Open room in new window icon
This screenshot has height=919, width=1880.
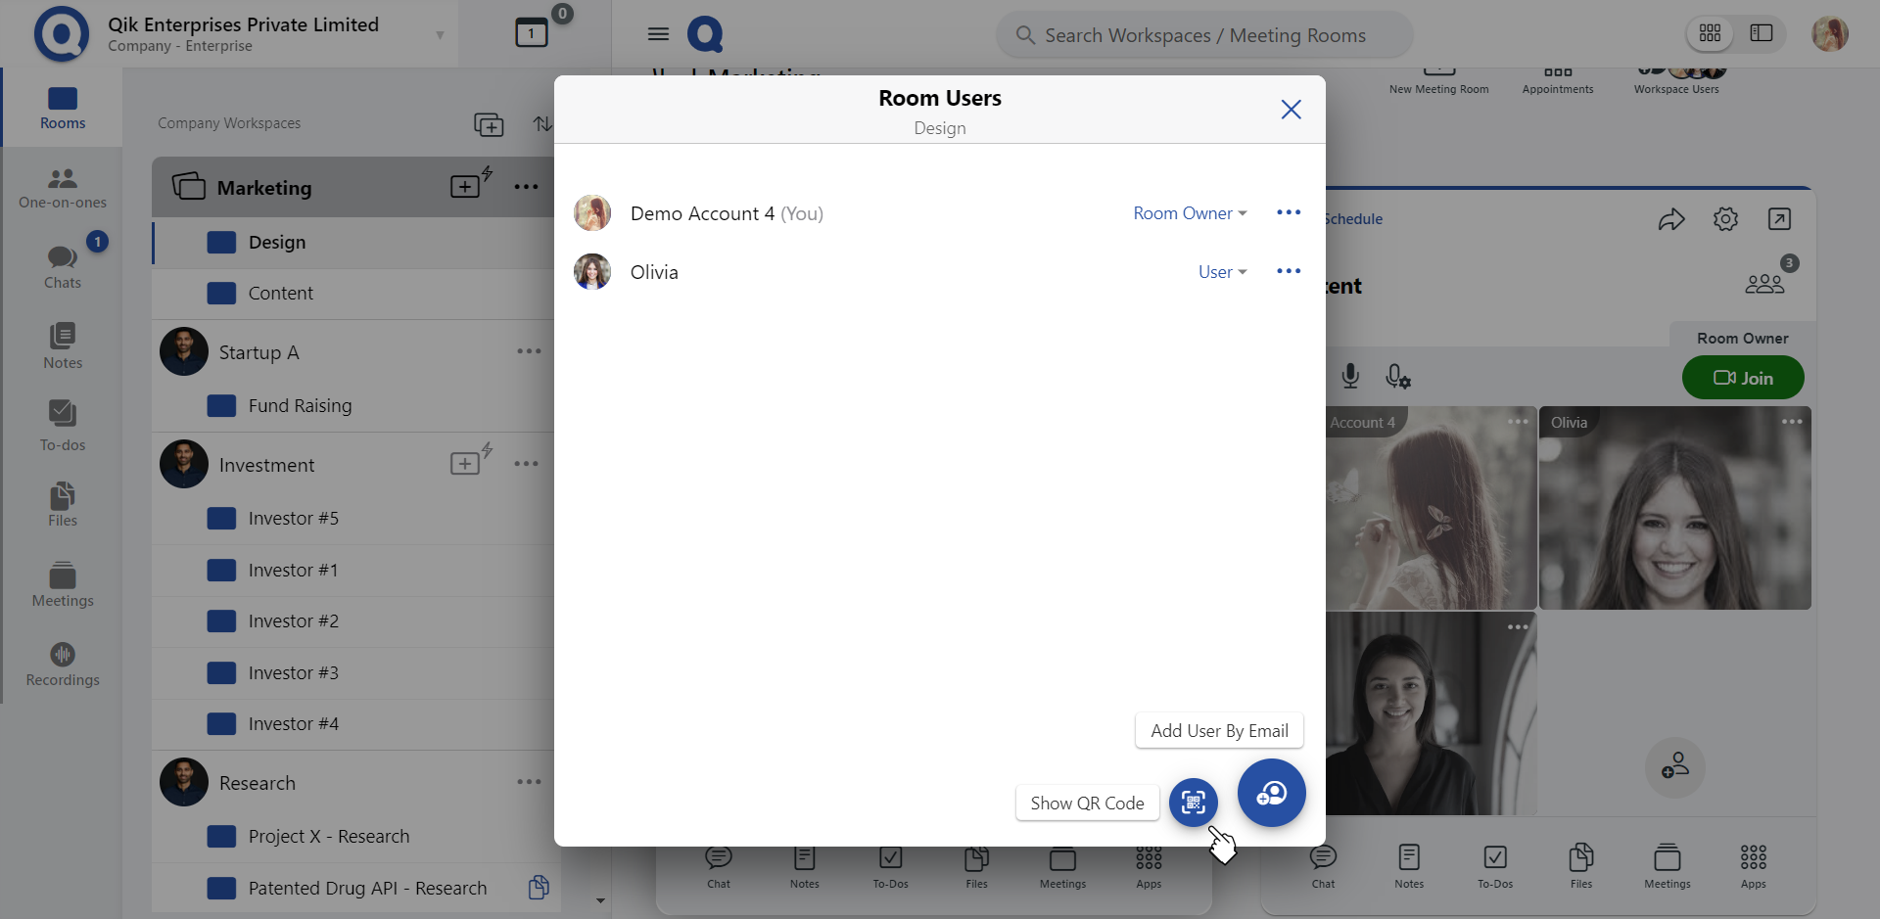1779,219
